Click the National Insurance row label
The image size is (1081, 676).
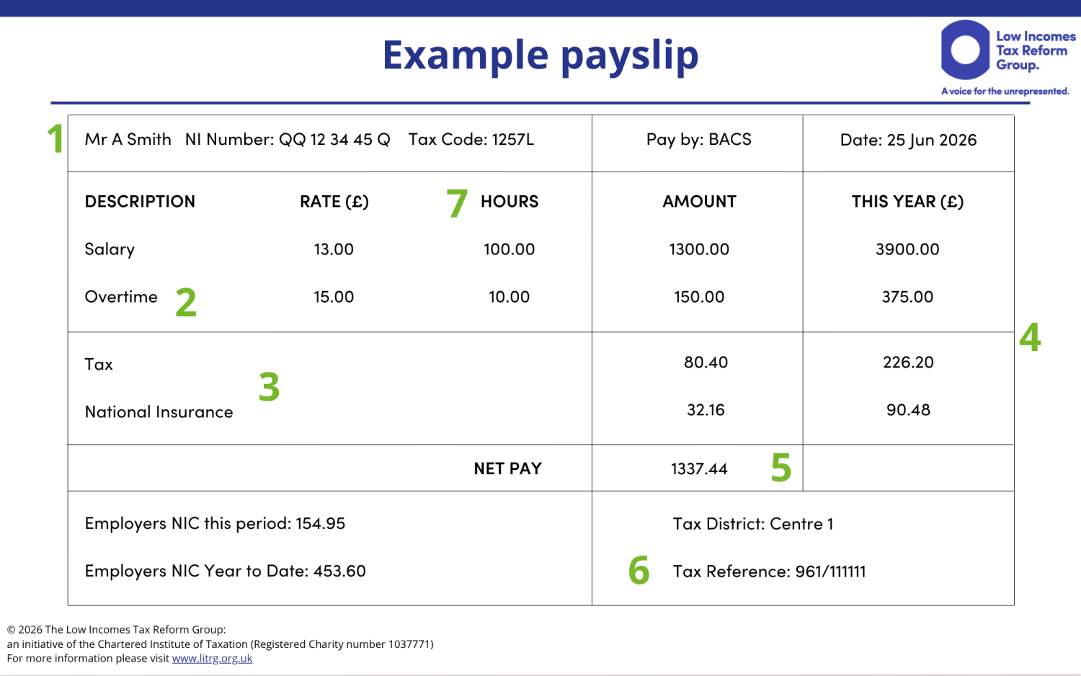pos(159,412)
